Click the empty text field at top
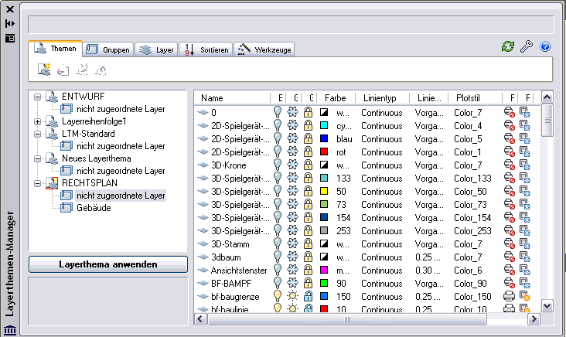The image size is (566, 337). click(291, 25)
